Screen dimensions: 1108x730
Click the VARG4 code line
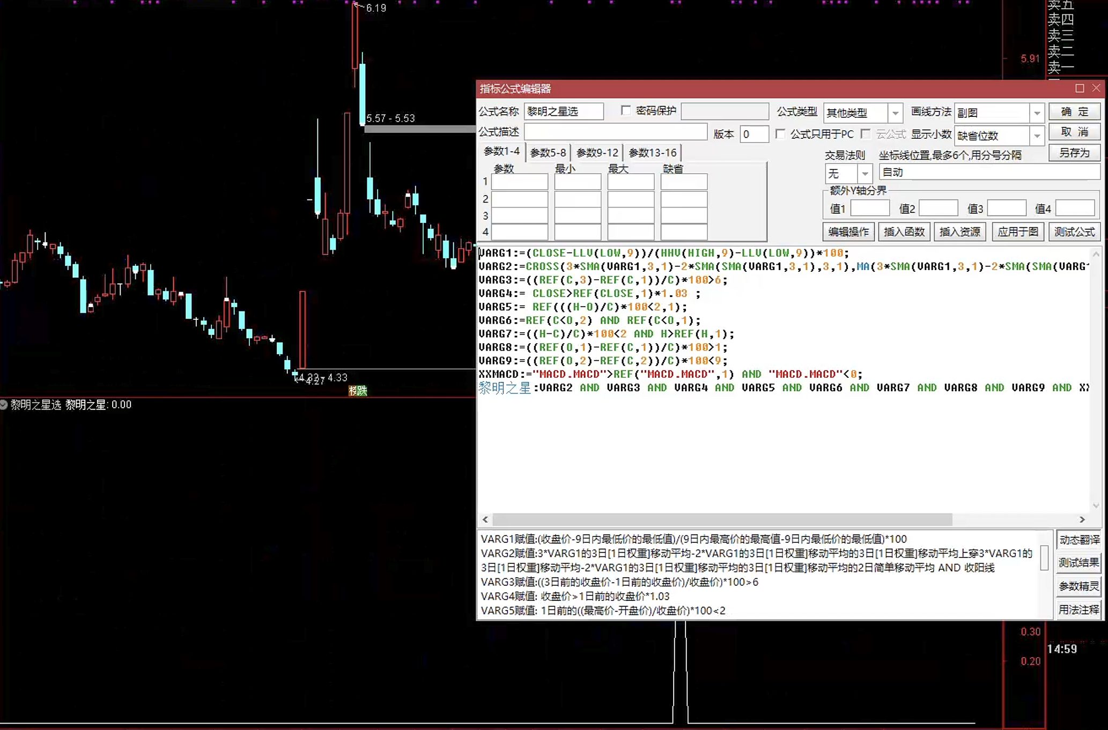(589, 294)
